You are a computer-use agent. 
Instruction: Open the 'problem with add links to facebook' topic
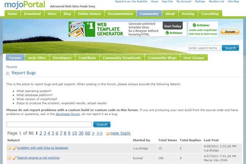pos(43,148)
